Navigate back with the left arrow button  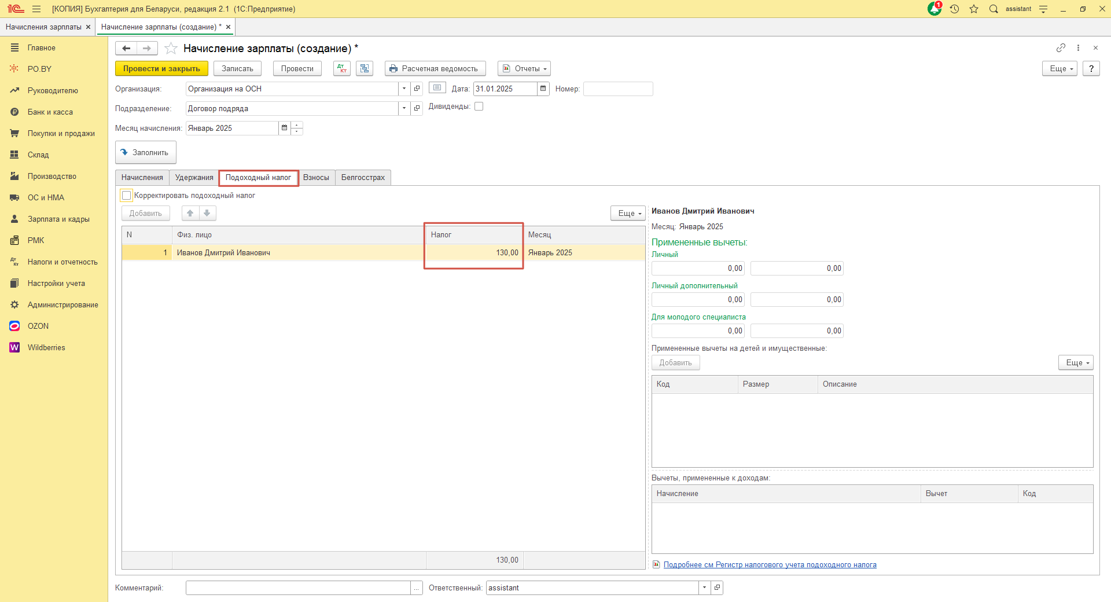click(126, 49)
